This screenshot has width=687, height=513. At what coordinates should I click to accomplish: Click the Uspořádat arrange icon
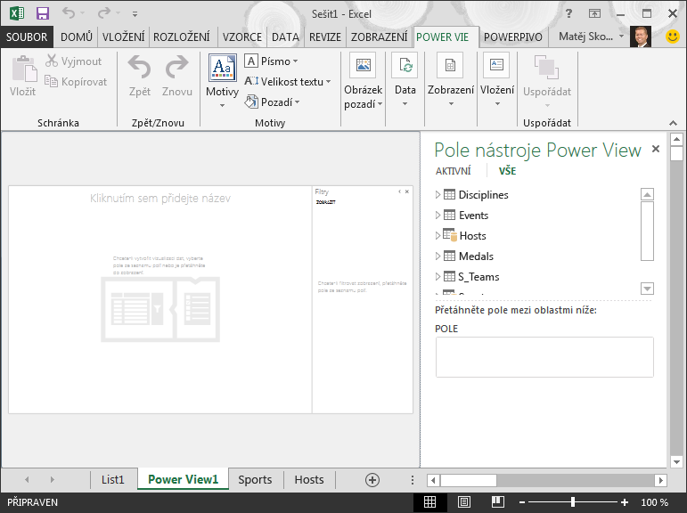[546, 67]
